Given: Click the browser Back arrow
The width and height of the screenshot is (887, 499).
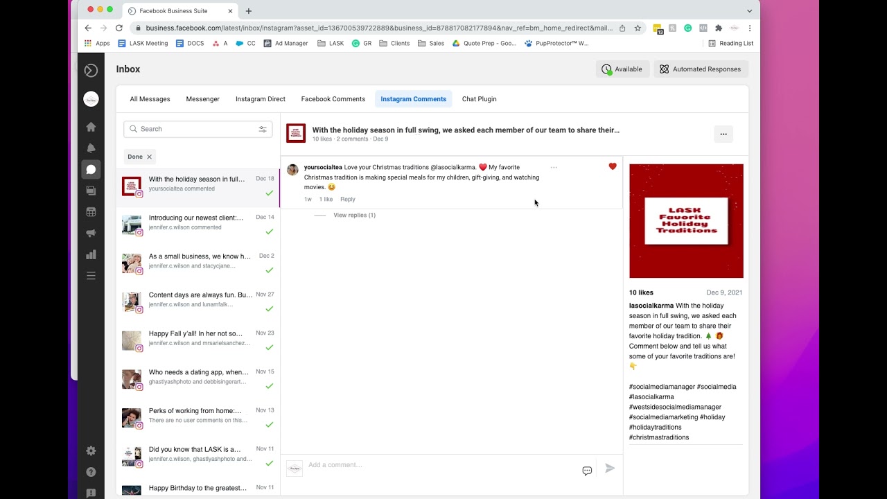Looking at the screenshot, I should (88, 28).
